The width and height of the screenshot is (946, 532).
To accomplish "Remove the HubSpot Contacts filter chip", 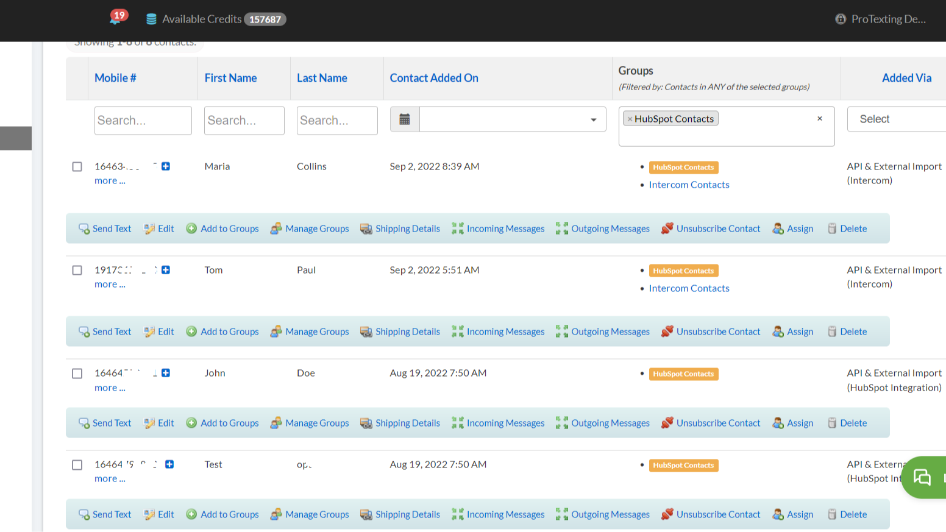I will [631, 118].
